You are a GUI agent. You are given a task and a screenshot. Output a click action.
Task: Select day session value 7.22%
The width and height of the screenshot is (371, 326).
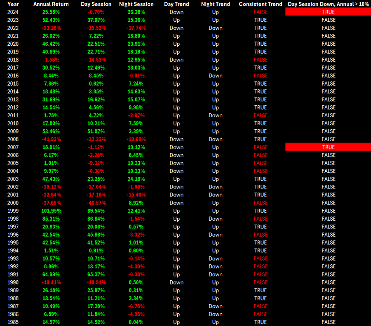pos(96,36)
